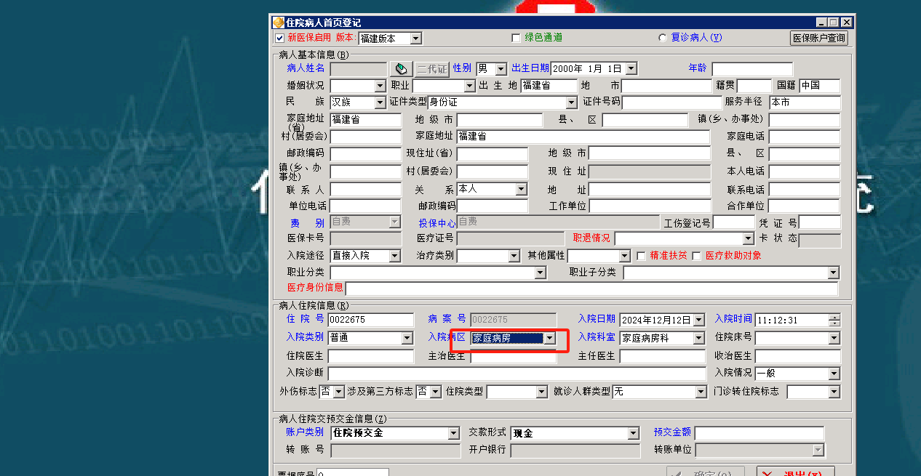The height and width of the screenshot is (476, 921).
Task: Click the 医疗身份信息 input field
Action: pos(591,289)
